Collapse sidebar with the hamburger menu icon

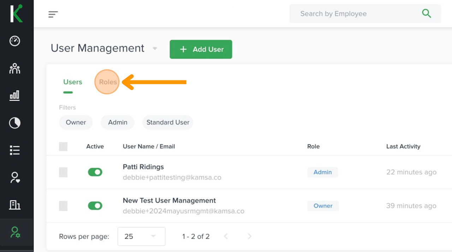pos(53,14)
